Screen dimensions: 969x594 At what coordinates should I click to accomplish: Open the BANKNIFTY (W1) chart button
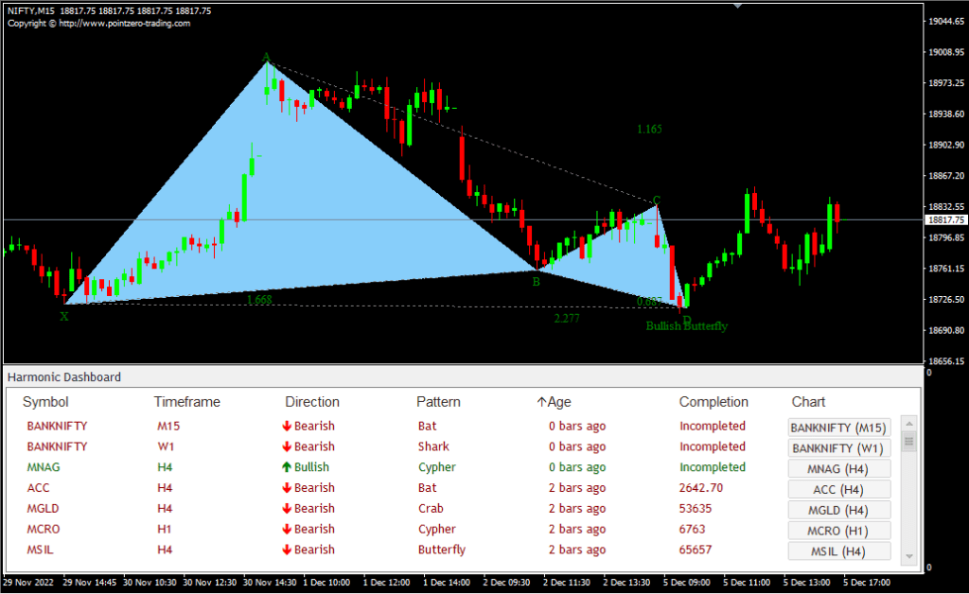click(x=838, y=448)
